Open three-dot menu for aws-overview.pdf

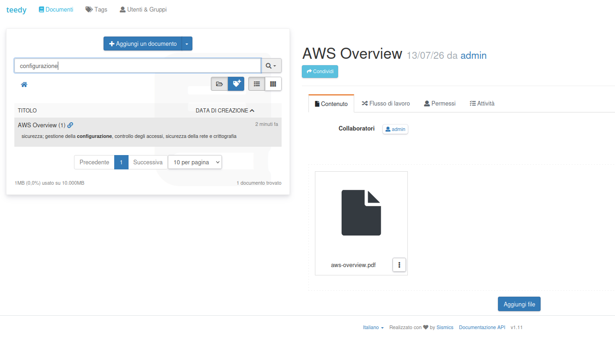click(399, 265)
